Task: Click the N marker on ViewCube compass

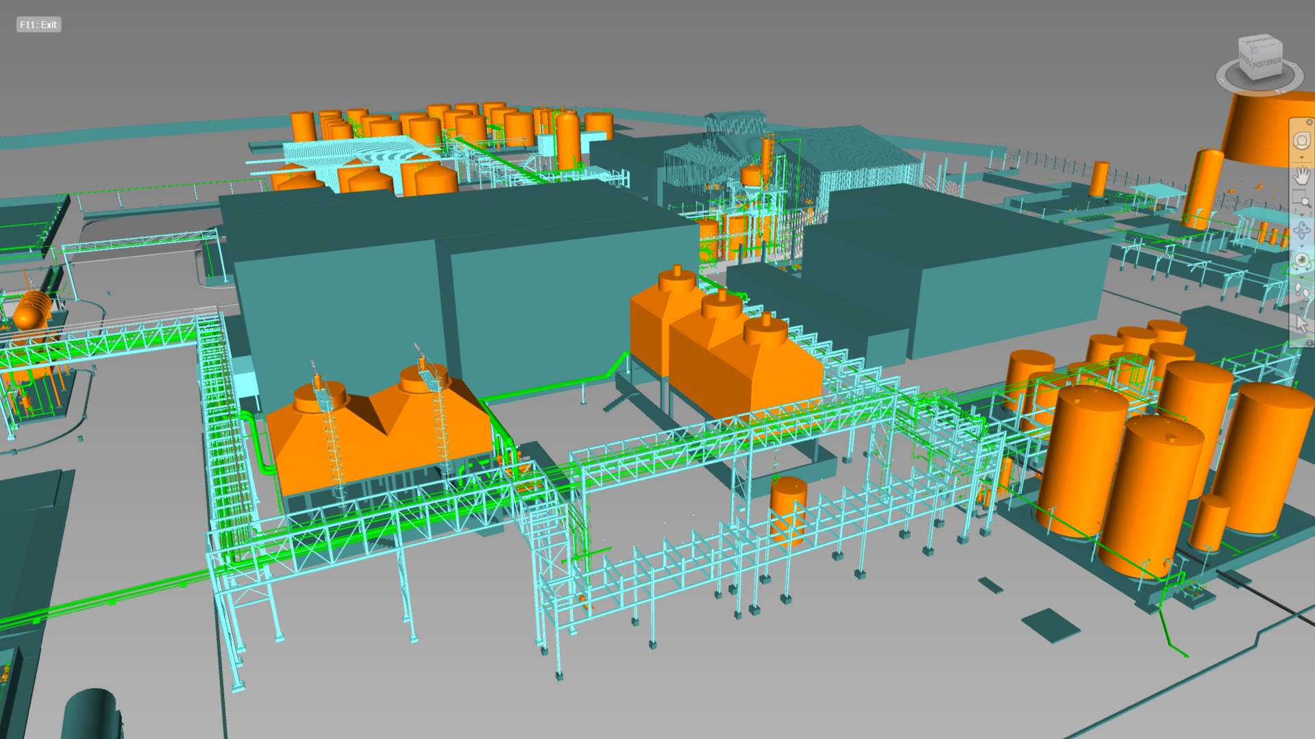Action: 1279,90
